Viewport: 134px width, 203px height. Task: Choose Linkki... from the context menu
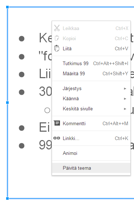[91, 138]
